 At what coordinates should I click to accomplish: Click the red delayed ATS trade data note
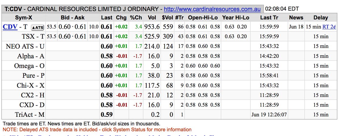click(97, 130)
